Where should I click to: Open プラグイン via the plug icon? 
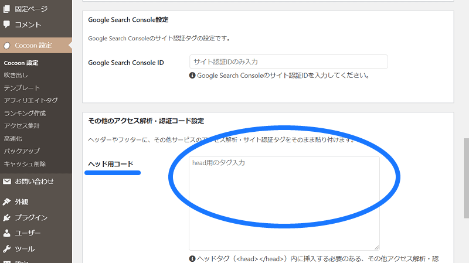[x=6, y=217]
